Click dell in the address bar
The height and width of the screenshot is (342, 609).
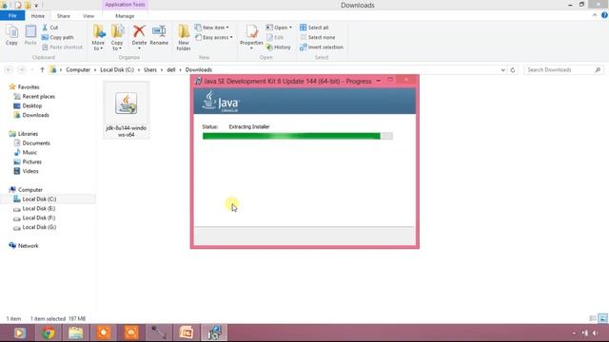tap(171, 69)
